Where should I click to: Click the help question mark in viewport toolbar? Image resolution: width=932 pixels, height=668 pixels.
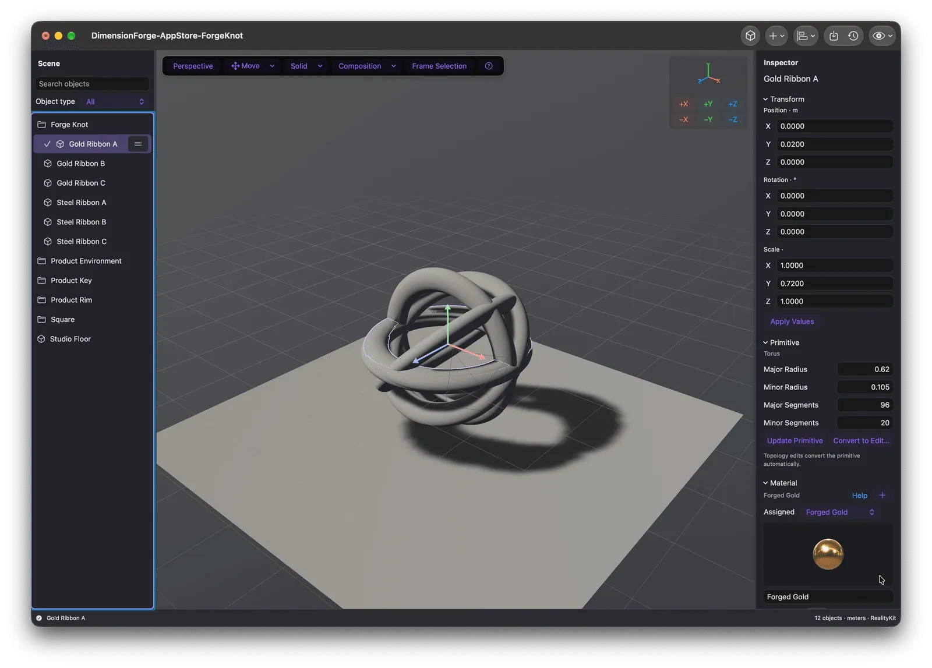(489, 66)
